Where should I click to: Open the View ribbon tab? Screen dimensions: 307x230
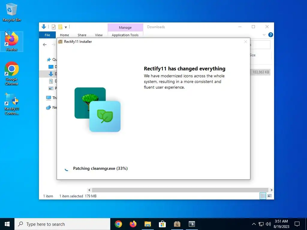(x=99, y=35)
